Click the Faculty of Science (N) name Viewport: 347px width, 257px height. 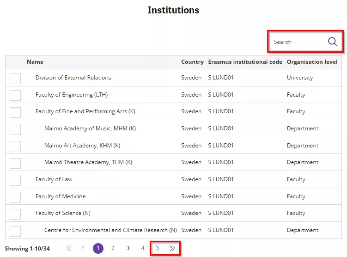pos(63,213)
